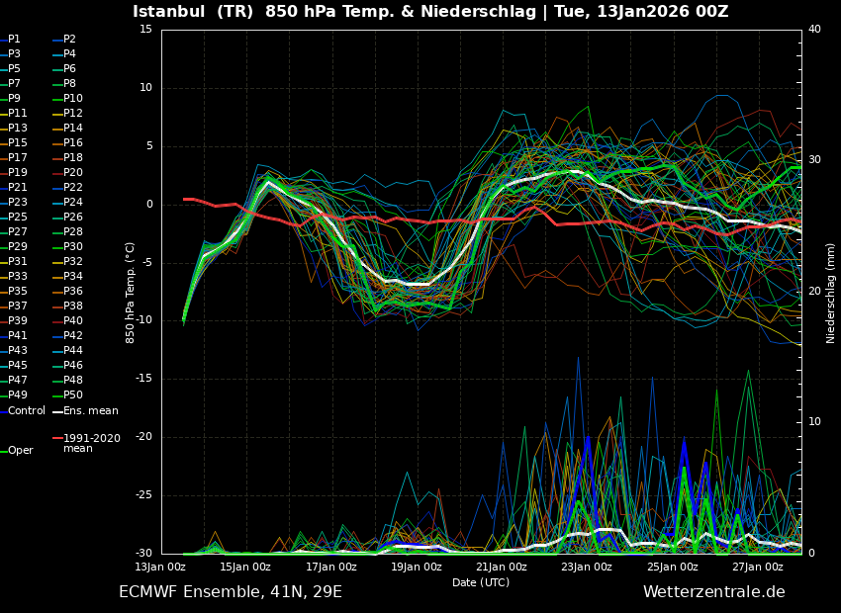Click the 850 hPa Temp. (°C) axis label
Viewport: 841px width, 613px height.
130,293
